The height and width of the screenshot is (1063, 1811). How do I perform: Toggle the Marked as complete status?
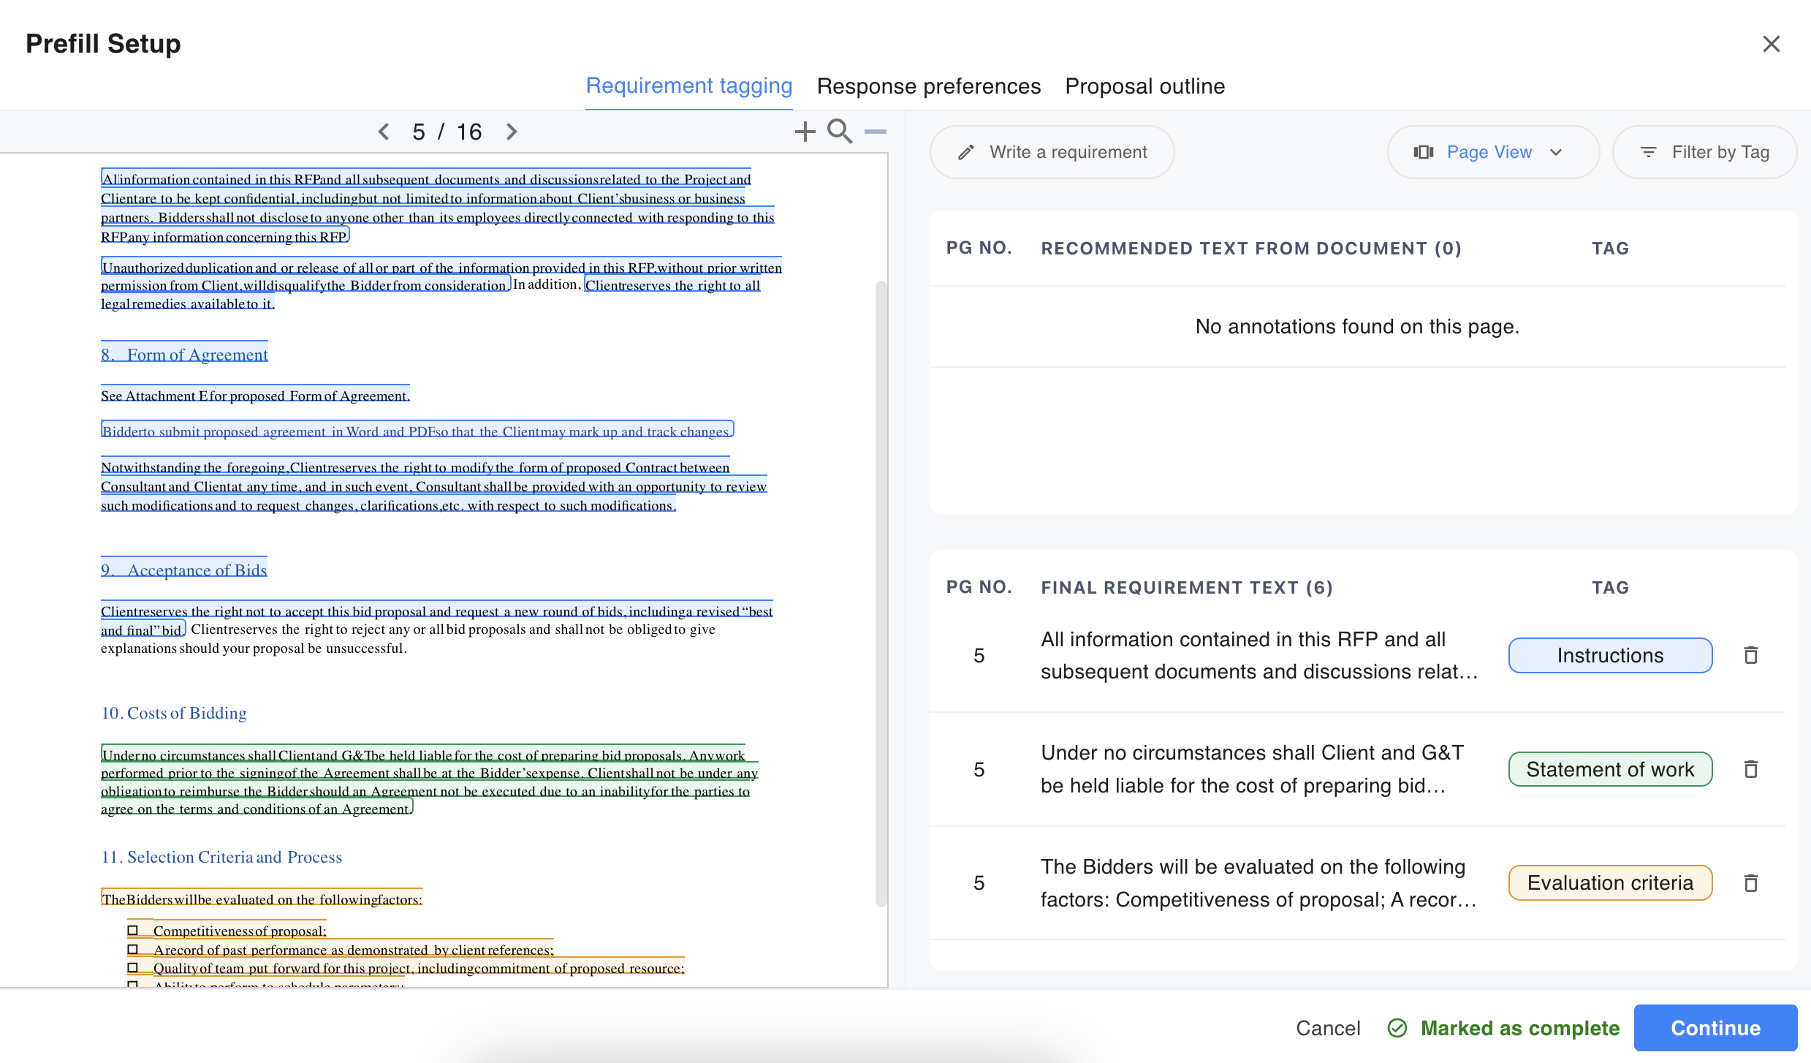[x=1504, y=1028]
